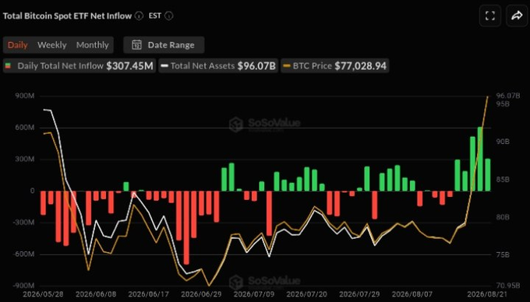
Task: Click the calendar icon in Date Range
Action: (136, 45)
